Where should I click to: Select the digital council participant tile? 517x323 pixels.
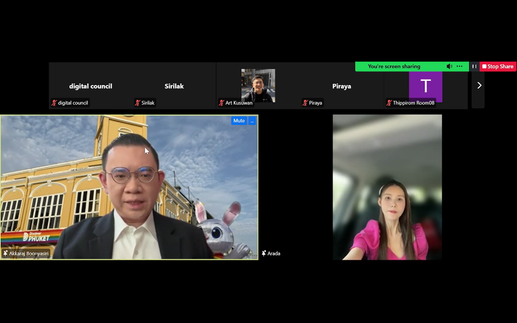point(90,86)
